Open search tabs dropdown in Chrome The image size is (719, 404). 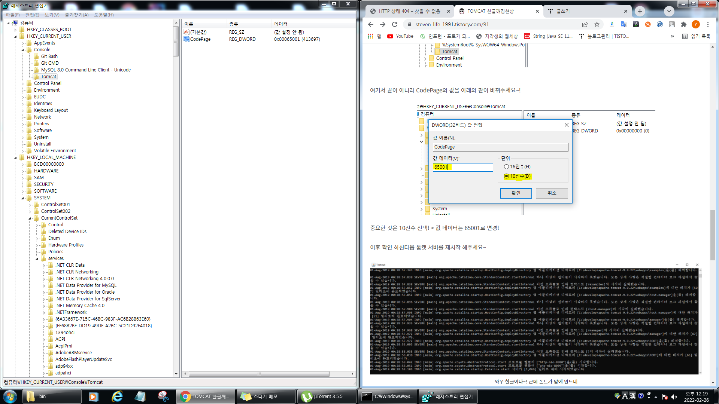click(x=669, y=11)
